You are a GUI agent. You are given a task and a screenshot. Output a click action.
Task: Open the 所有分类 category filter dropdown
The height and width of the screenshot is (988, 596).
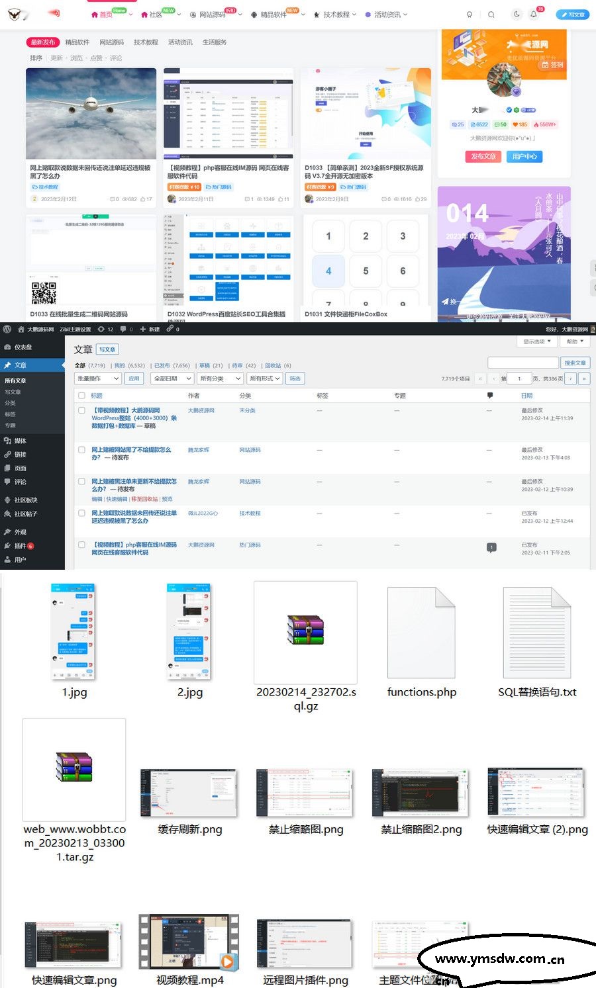click(x=219, y=378)
